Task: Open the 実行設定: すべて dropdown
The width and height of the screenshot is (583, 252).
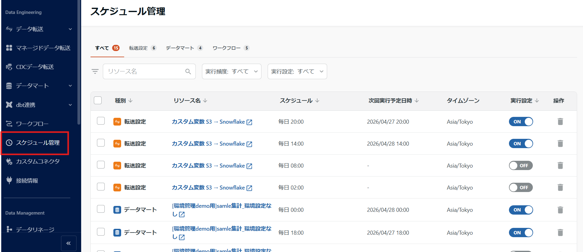Action: [x=297, y=71]
